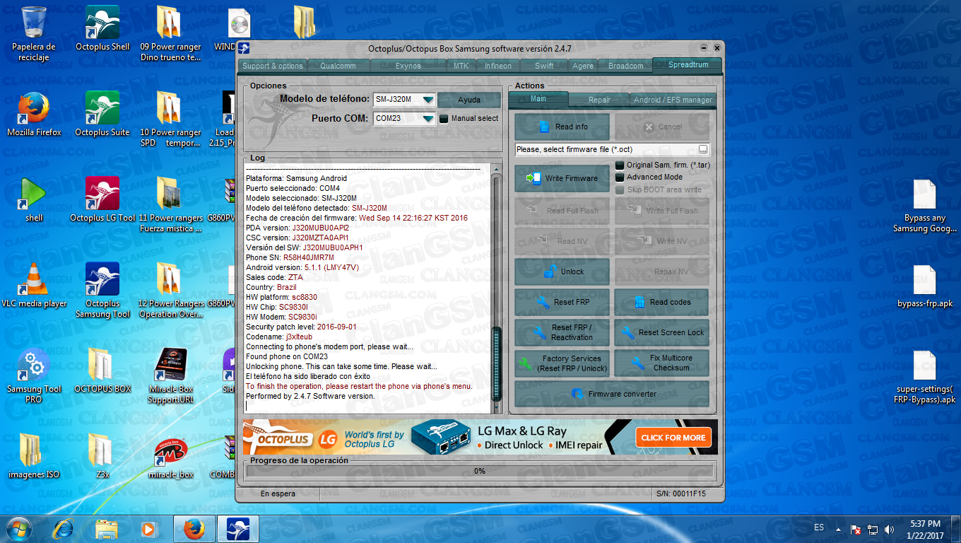Open Windows Media Player taskbar icon

148,529
